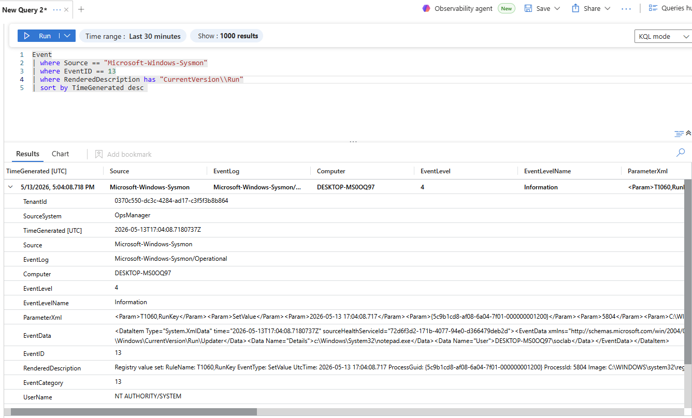Image resolution: width=692 pixels, height=418 pixels.
Task: Sort by EventLevel column header
Action: 435,171
